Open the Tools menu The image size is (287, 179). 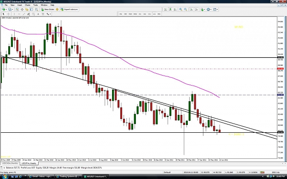point(35,5)
